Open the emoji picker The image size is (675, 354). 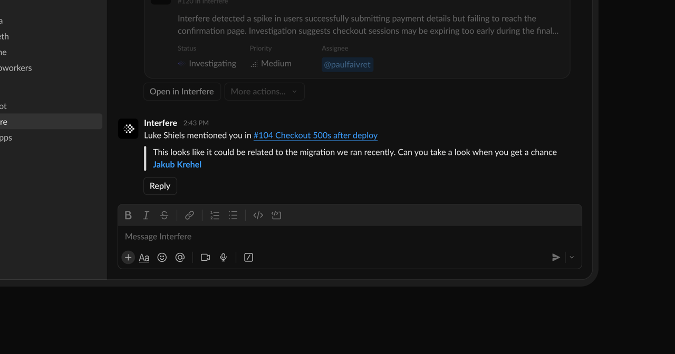coord(162,257)
